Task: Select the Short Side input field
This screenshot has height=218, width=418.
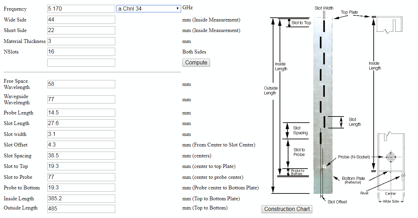Action: 81,30
